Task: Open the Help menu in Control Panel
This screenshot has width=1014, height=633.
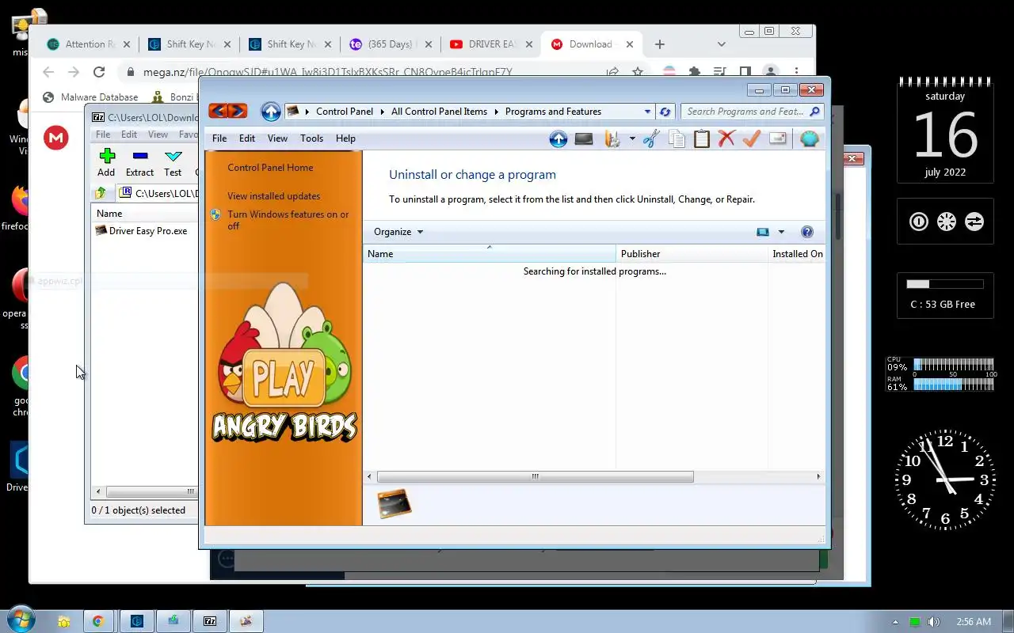Action: click(x=345, y=138)
